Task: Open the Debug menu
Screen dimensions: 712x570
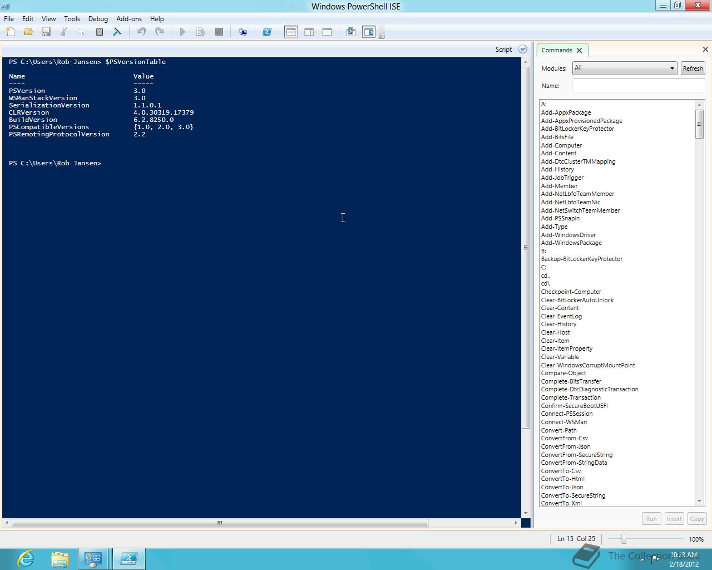Action: pos(98,18)
